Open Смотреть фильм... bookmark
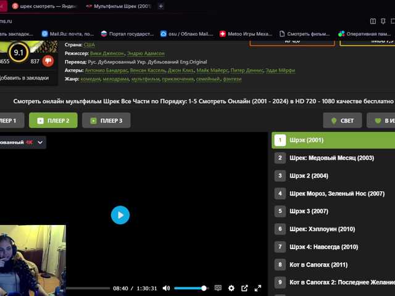This screenshot has height=296, width=395. pyautogui.click(x=304, y=34)
